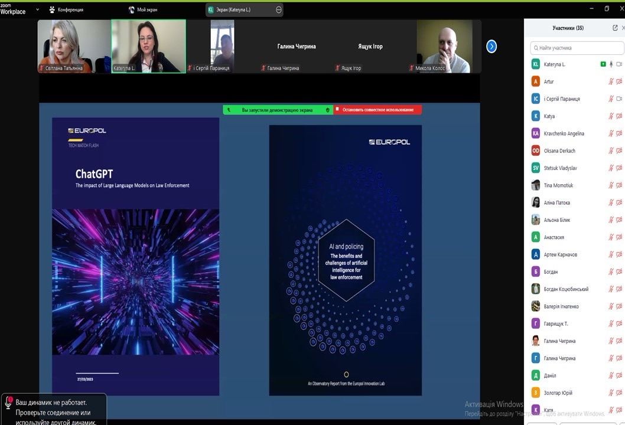Select participant name Stetsuk Vladyslav
This screenshot has height=425, width=625.
pyautogui.click(x=561, y=168)
